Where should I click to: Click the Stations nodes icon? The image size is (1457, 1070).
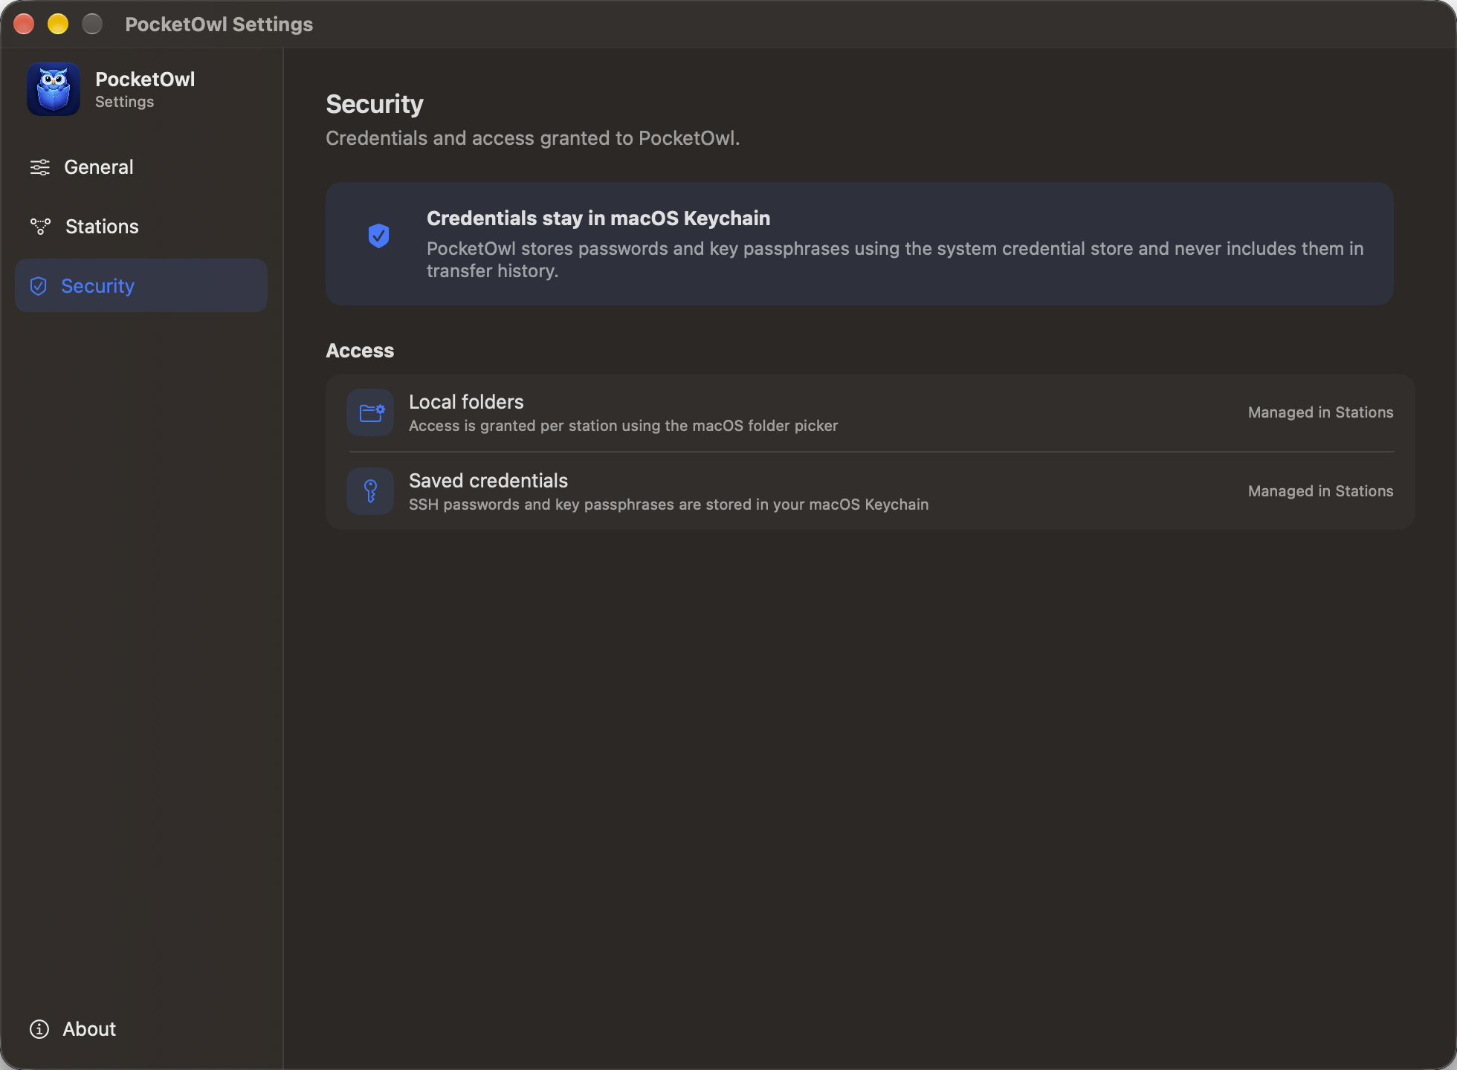click(x=40, y=227)
